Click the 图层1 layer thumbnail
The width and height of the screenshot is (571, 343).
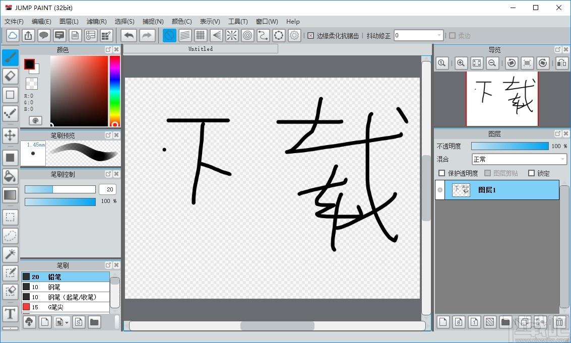coord(461,190)
